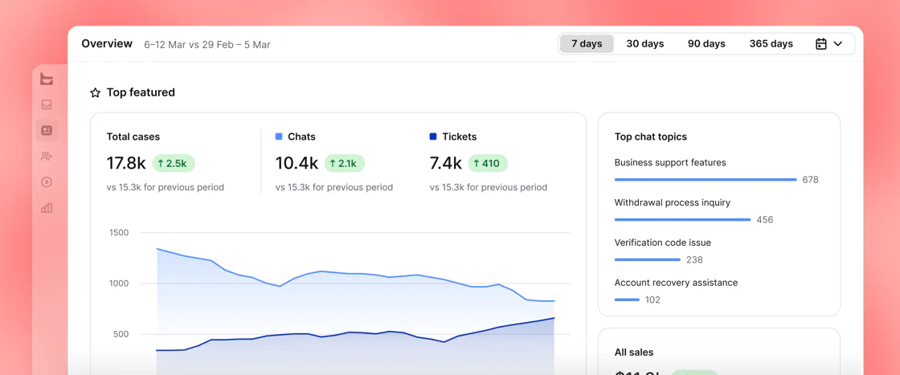Click the 238 topic count
900x375 pixels.
(x=694, y=260)
